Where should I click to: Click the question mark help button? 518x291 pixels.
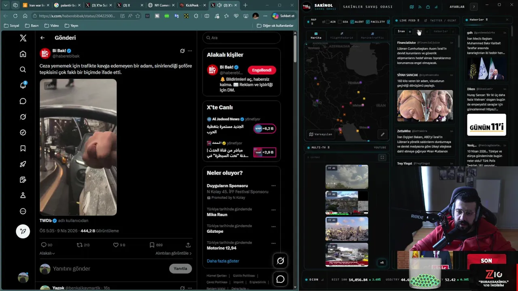point(474,7)
